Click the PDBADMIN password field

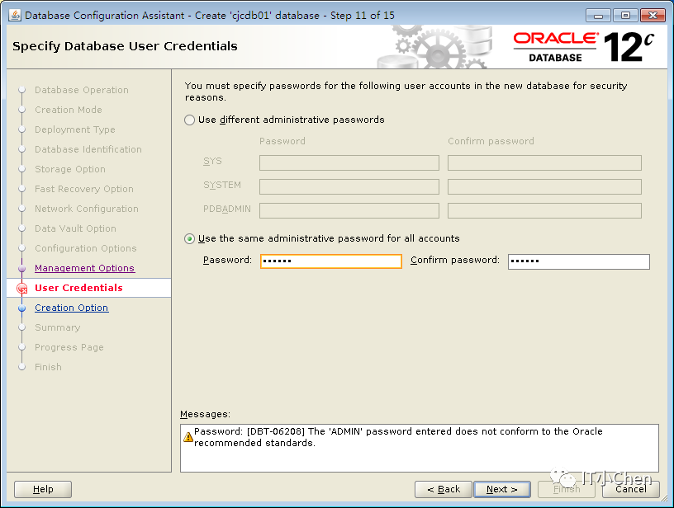click(349, 210)
